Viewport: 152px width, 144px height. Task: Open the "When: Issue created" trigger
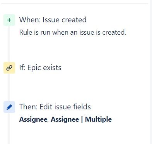click(x=53, y=20)
